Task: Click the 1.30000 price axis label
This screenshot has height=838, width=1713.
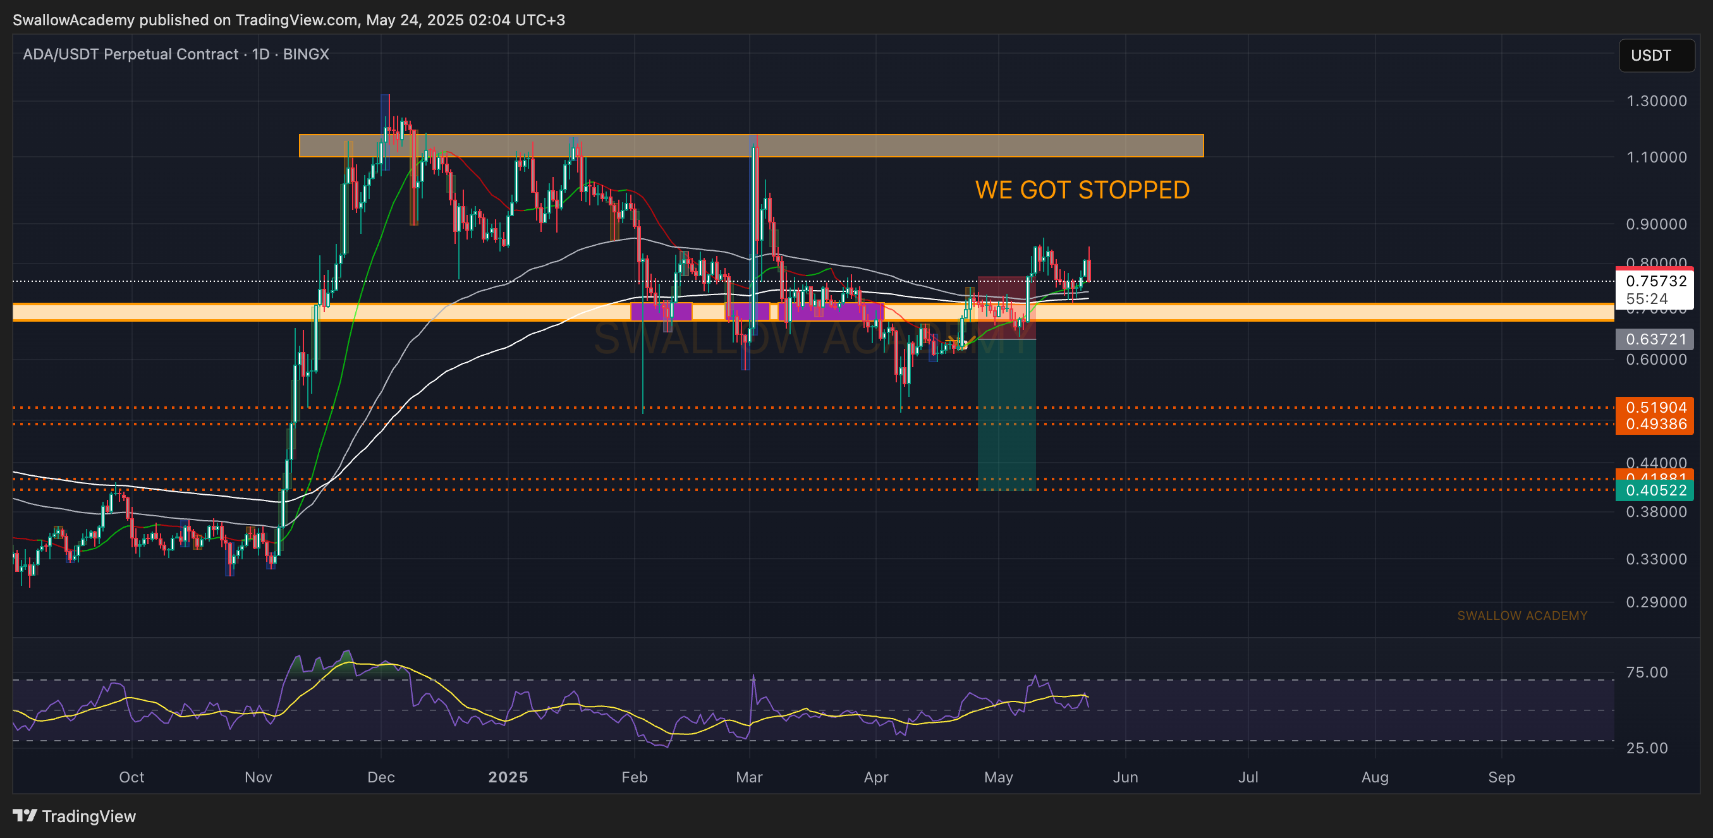Action: coord(1656,101)
